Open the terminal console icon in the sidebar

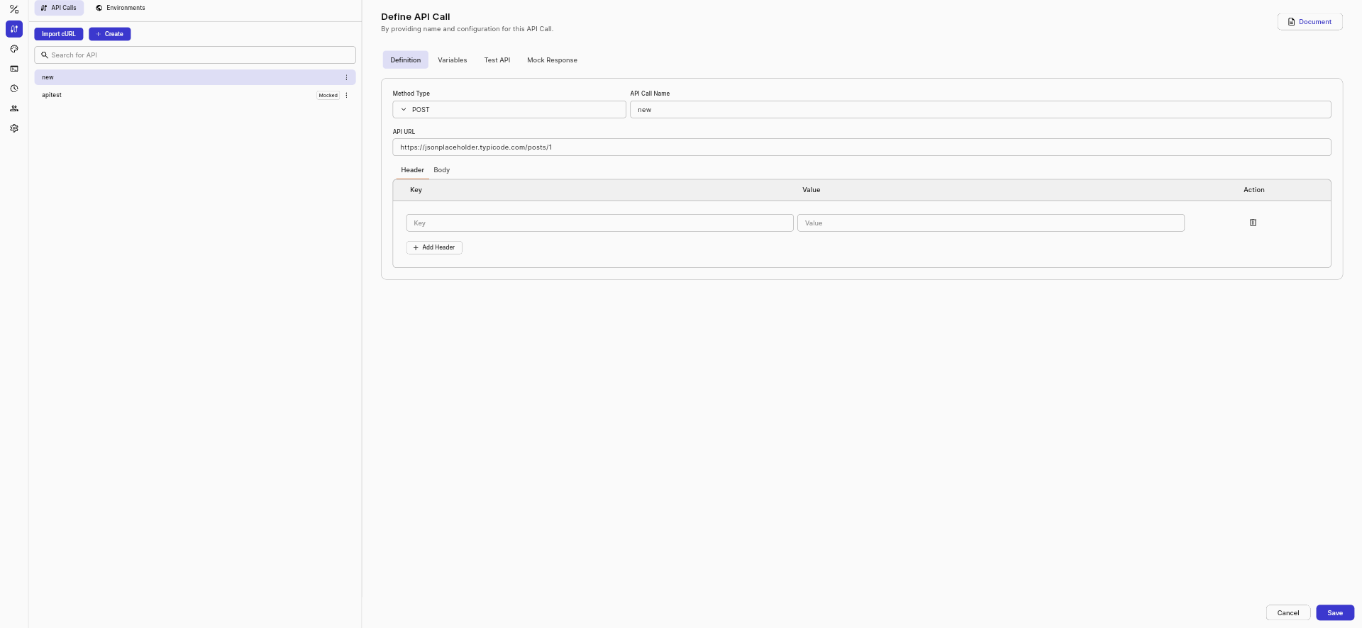(14, 69)
